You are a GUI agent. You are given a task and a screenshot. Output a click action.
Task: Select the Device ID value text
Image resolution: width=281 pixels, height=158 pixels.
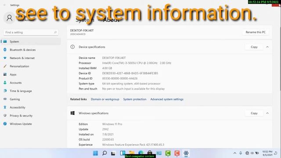[130, 73]
